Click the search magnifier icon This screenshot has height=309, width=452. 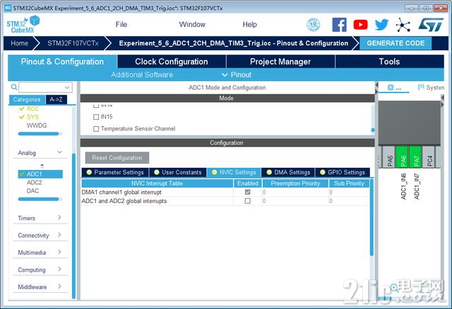click(14, 87)
